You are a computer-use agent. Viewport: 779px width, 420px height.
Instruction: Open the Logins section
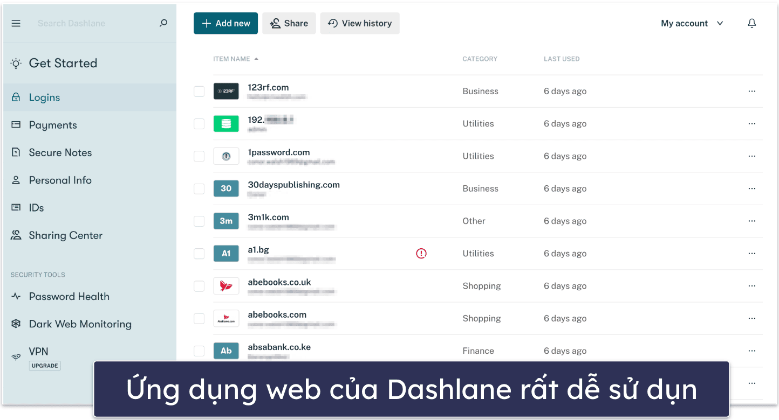90,97
